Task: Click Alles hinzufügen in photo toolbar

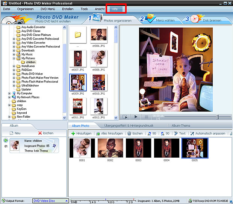Action: pos(109,133)
